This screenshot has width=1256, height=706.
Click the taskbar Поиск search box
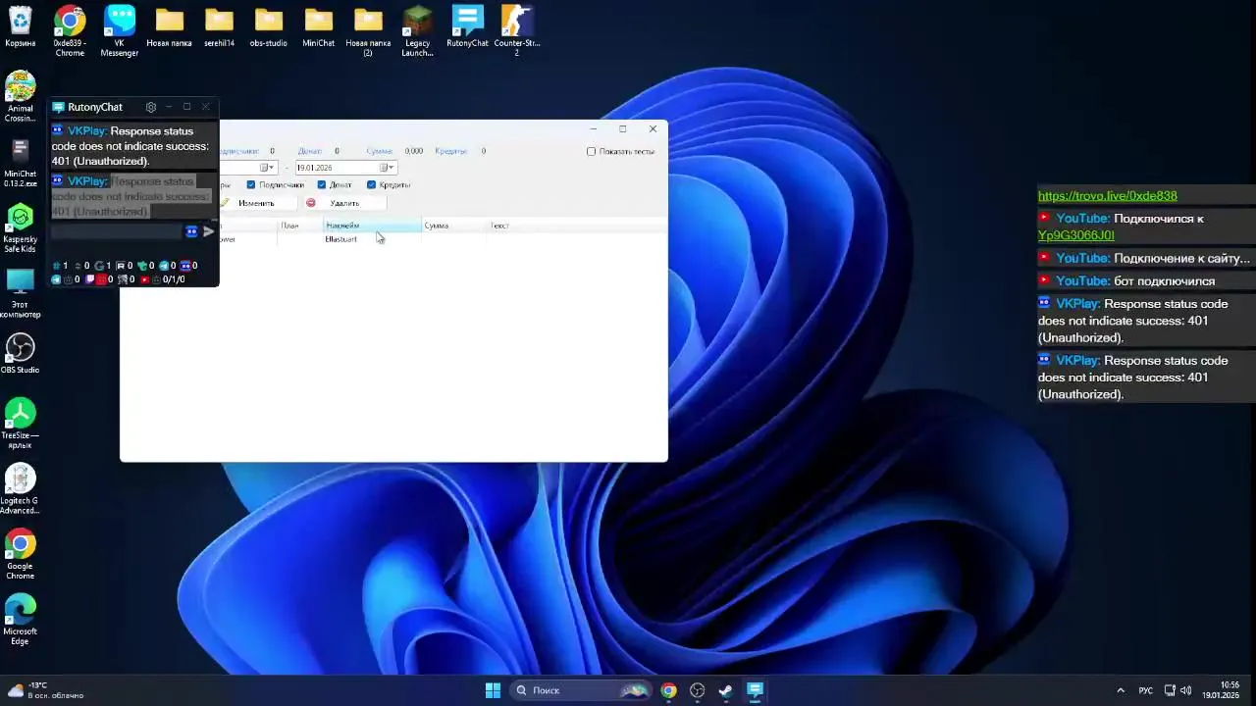pyautogui.click(x=581, y=690)
